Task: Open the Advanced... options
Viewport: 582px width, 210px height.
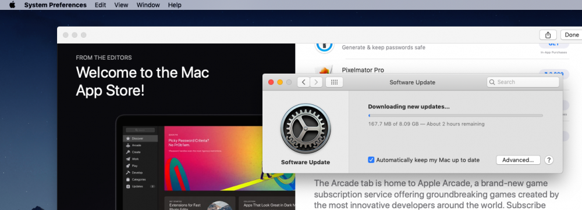Action: point(518,160)
